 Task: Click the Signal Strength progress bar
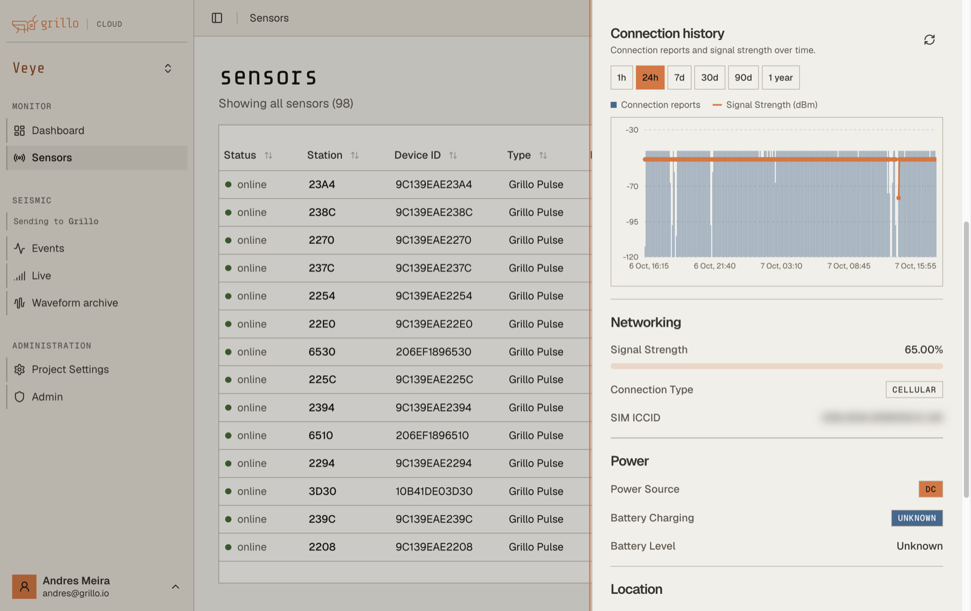click(777, 366)
